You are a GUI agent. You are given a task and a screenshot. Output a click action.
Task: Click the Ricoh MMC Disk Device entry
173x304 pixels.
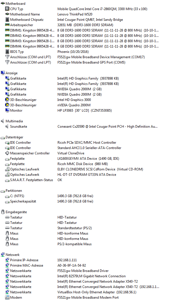click(83, 164)
